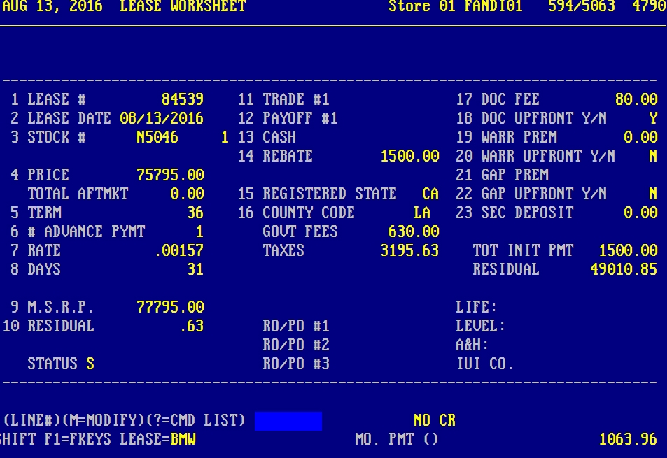Select the NO CR indicator
667x458 pixels.
[435, 421]
